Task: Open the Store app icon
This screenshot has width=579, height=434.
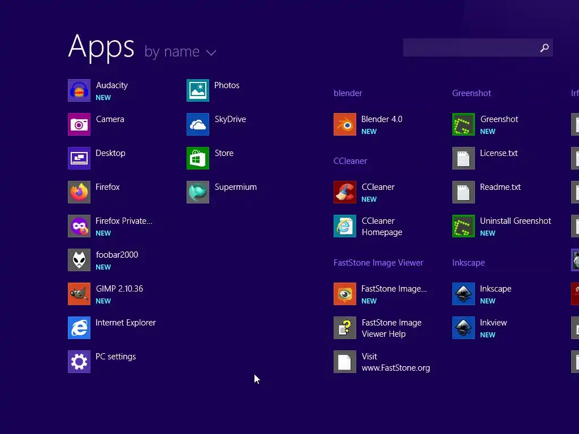Action: point(198,158)
